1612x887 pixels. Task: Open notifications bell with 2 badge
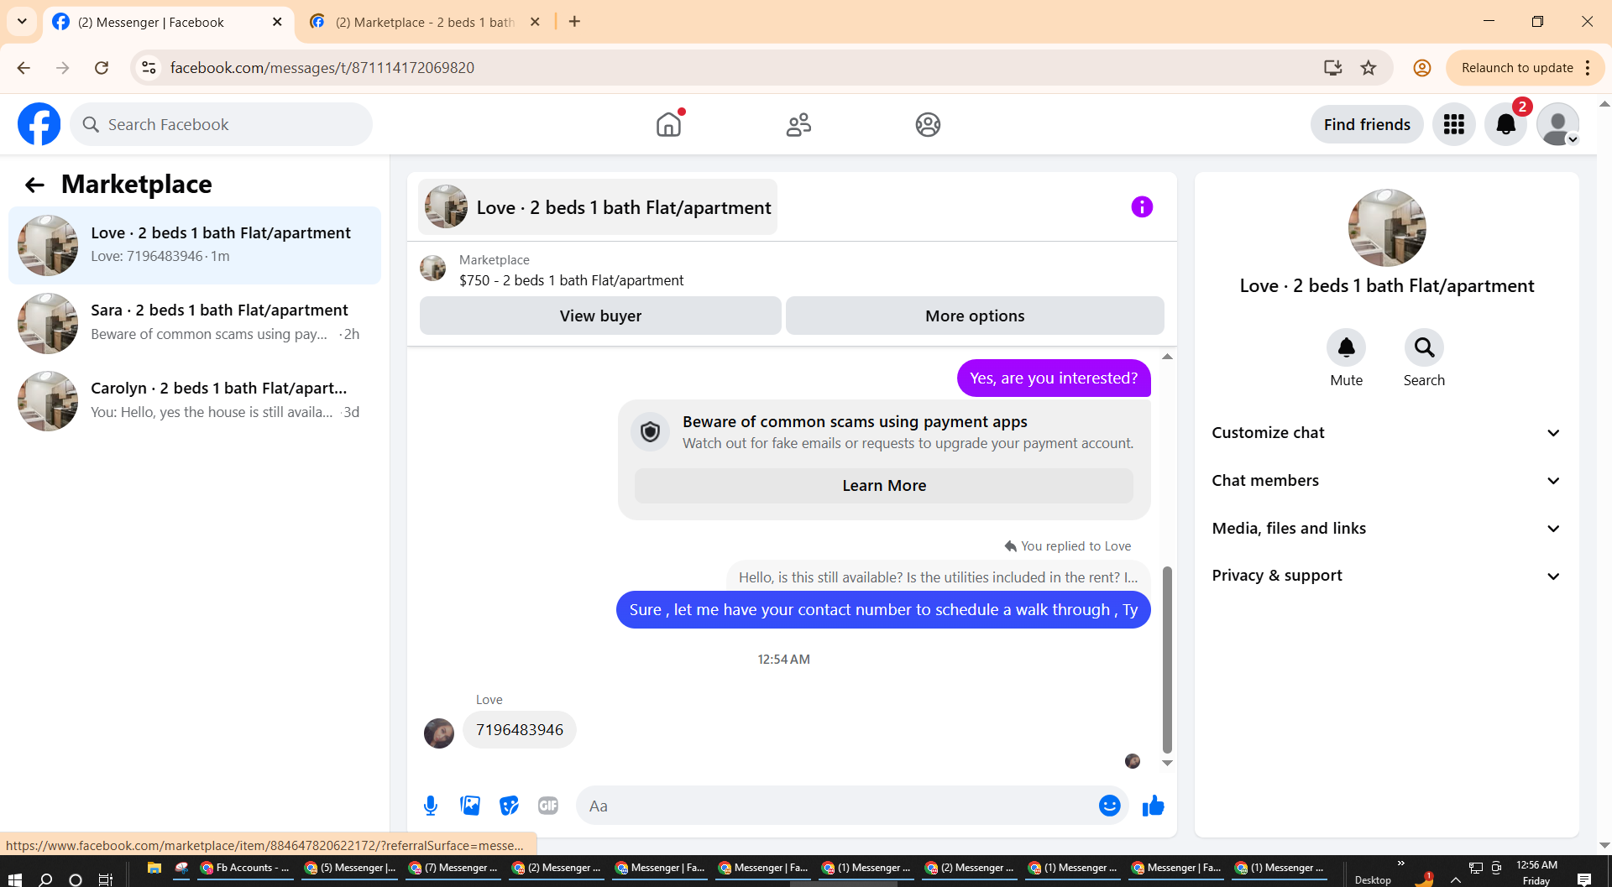(1506, 124)
